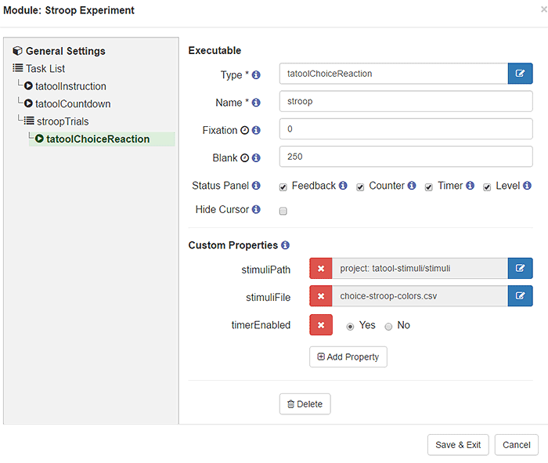The width and height of the screenshot is (548, 463).
Task: Select tatoolInstruction in the task list
Action: pyautogui.click(x=70, y=86)
